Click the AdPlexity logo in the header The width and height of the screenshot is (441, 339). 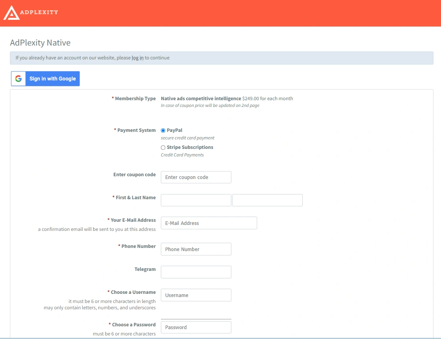[31, 13]
